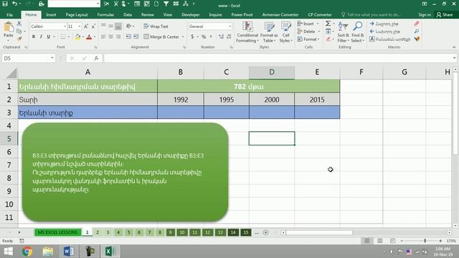Decrease the font size

[x=93, y=27]
